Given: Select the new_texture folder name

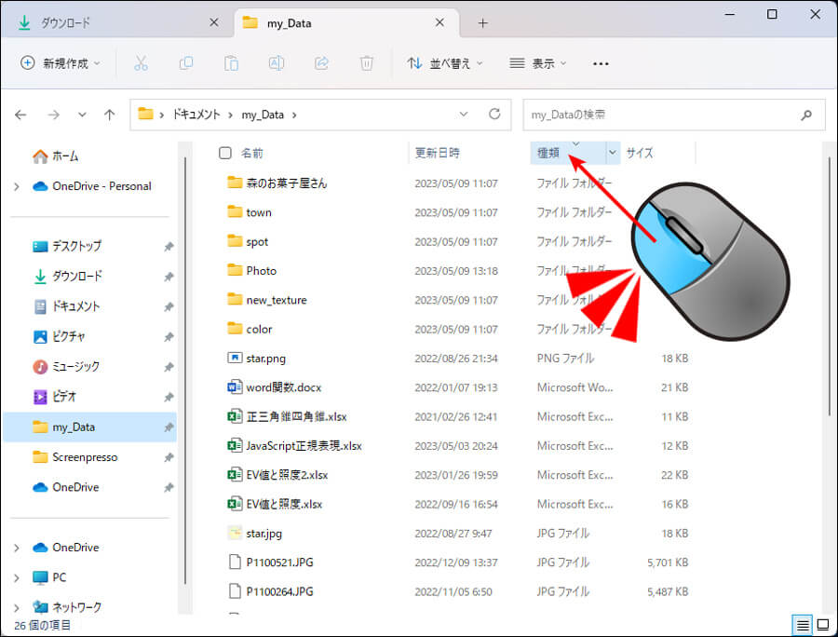Looking at the screenshot, I should click(x=277, y=300).
